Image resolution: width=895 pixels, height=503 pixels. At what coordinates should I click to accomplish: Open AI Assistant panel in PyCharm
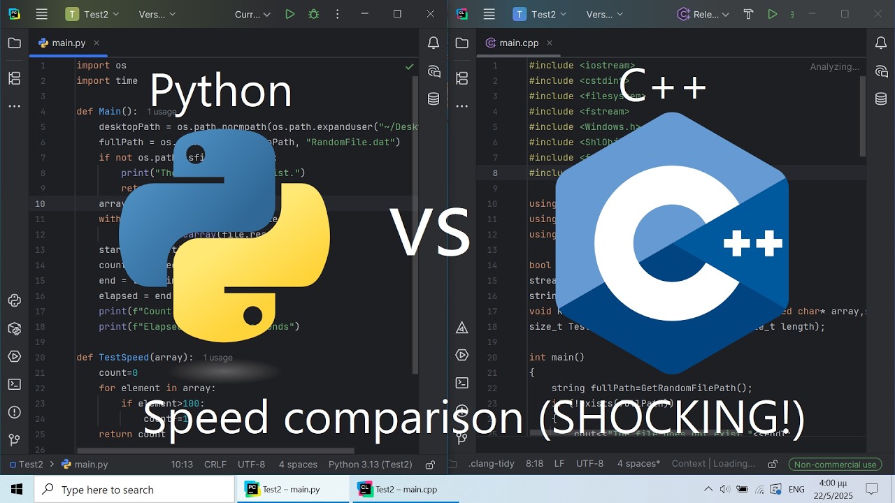coord(434,71)
